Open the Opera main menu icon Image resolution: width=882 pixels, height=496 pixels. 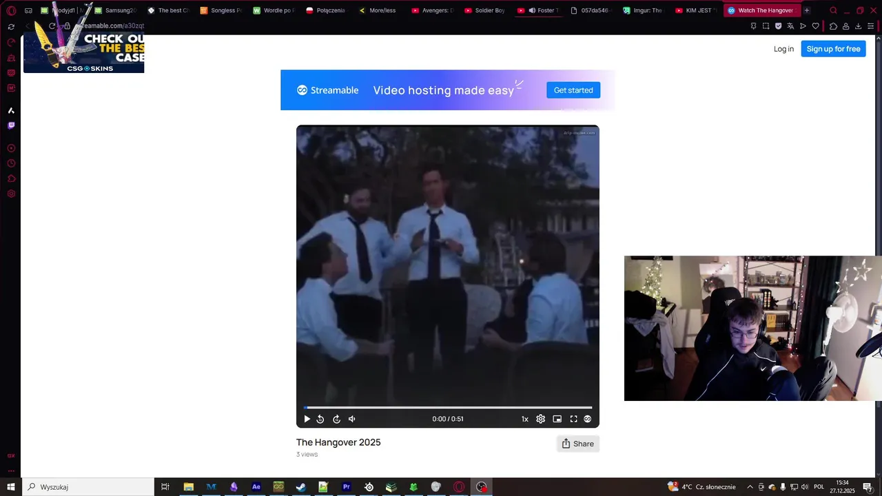[11, 10]
